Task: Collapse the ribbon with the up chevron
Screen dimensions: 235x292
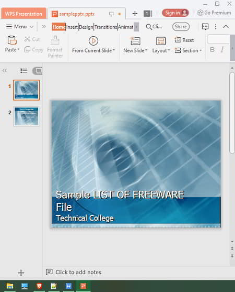Action: click(226, 27)
